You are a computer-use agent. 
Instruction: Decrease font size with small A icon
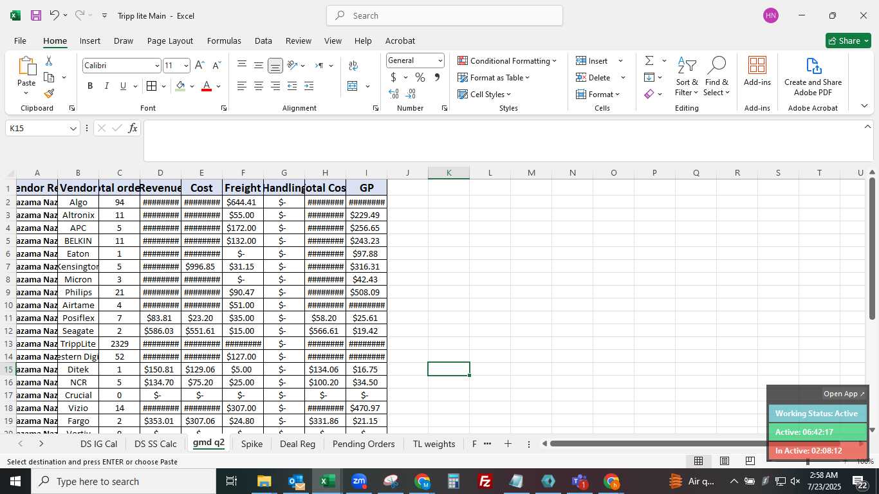(x=216, y=66)
